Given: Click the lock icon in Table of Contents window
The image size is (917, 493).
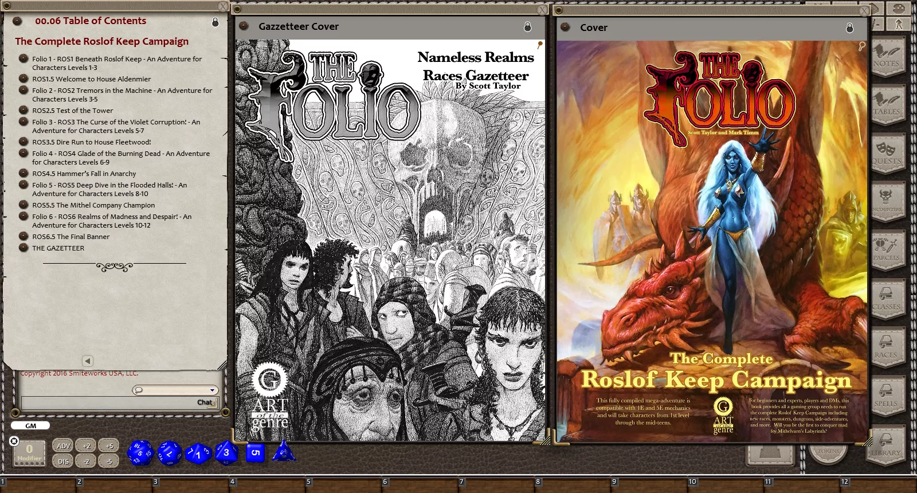Looking at the screenshot, I should tap(215, 22).
